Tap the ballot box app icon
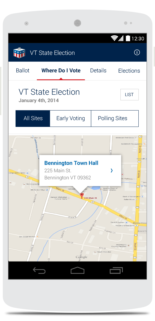This screenshot has width=155, height=321. tap(19, 53)
